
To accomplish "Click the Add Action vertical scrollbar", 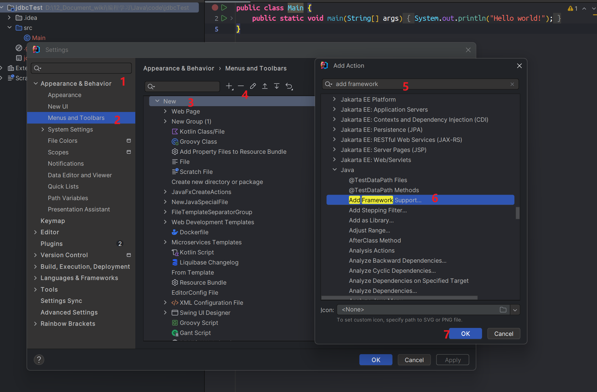I will pos(517,213).
